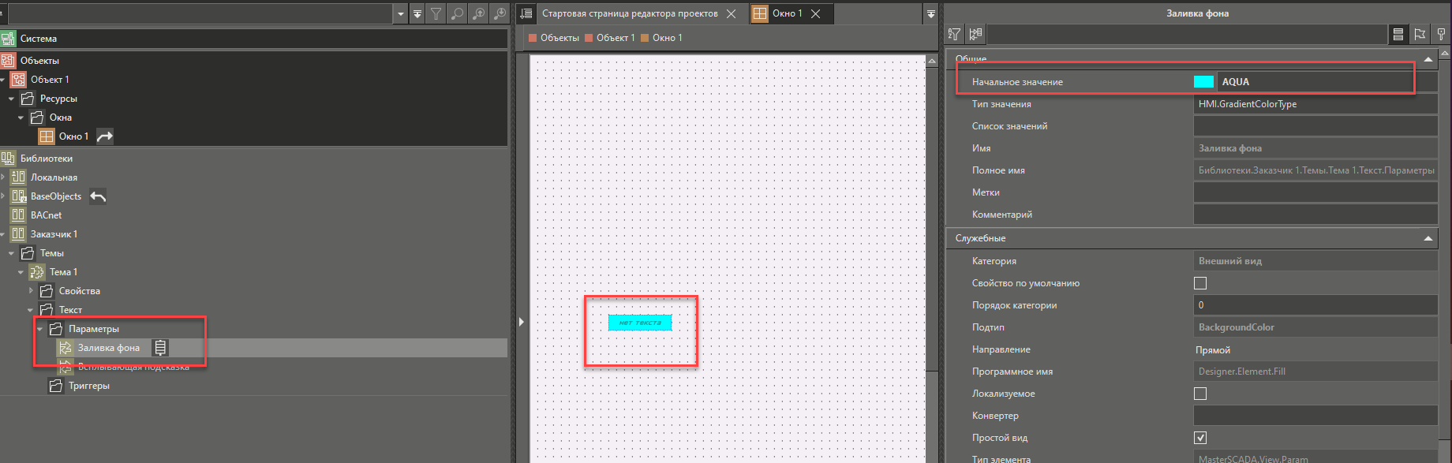Click the pin icon in properties toolbar
This screenshot has height=463, width=1452.
pos(1441,34)
